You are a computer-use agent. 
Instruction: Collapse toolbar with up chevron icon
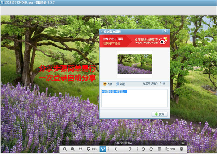coord(182,149)
